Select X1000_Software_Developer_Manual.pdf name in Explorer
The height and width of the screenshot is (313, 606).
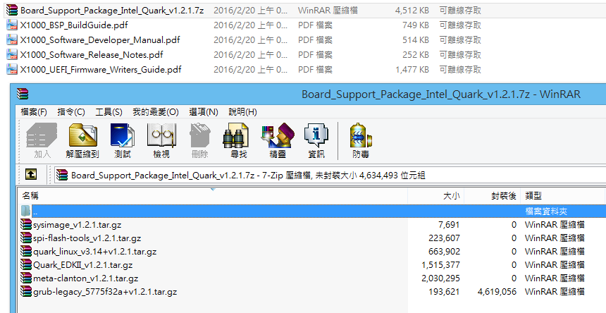100,39
